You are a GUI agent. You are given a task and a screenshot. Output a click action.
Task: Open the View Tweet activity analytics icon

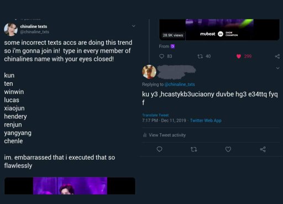[x=145, y=135]
